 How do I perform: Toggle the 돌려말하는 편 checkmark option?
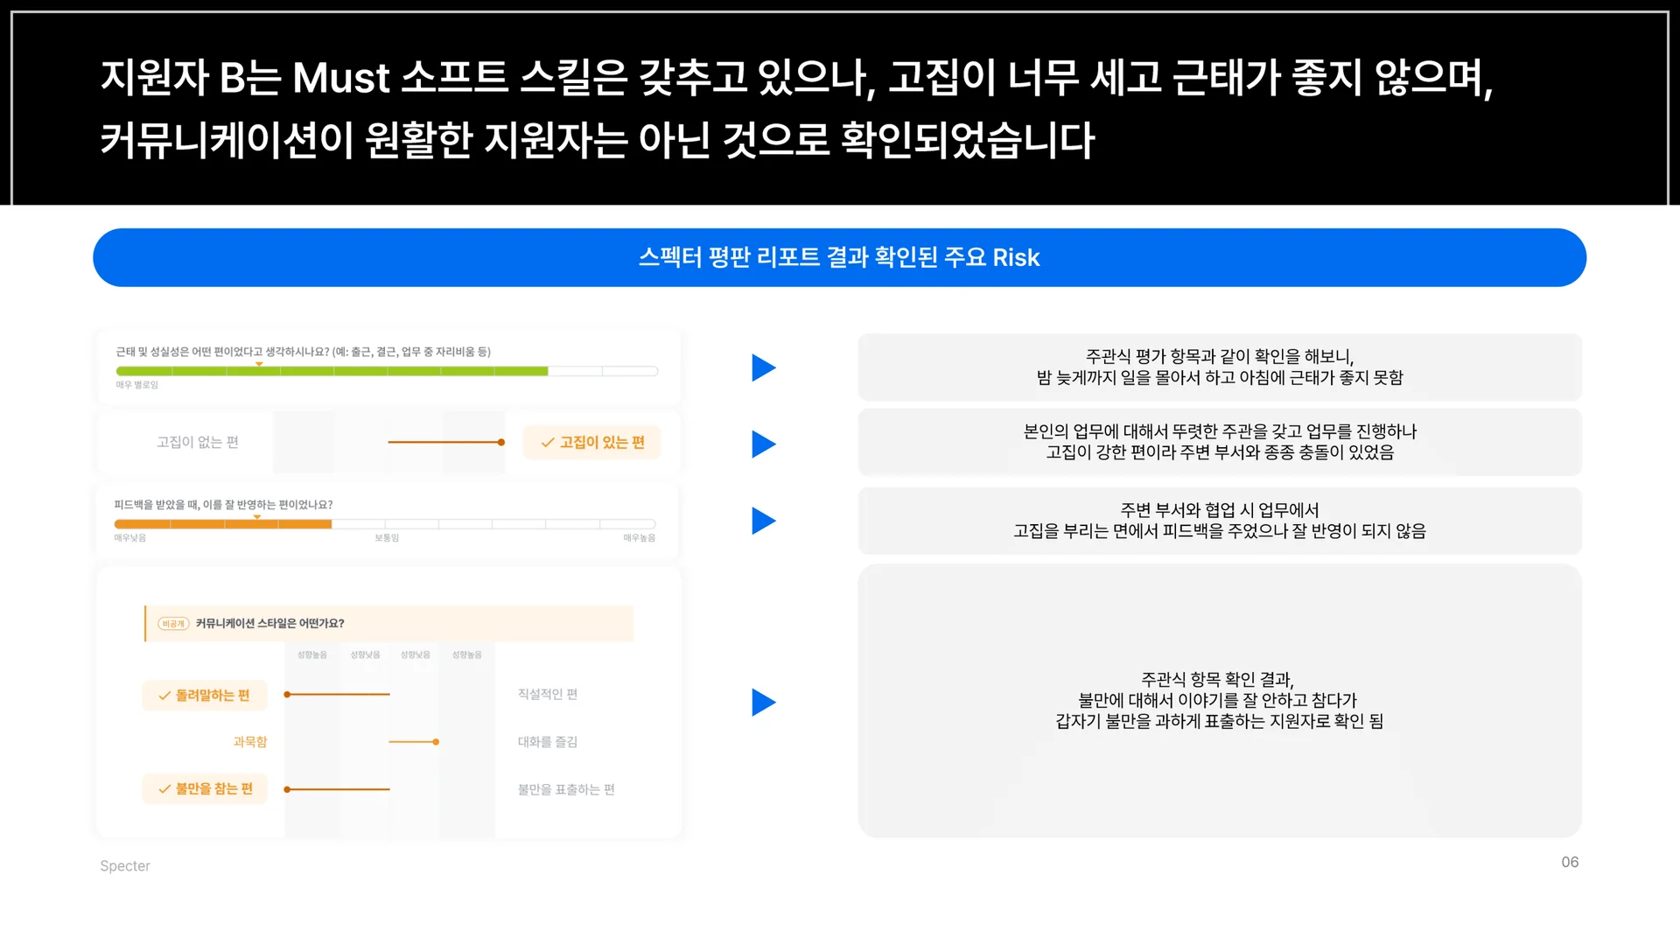204,695
